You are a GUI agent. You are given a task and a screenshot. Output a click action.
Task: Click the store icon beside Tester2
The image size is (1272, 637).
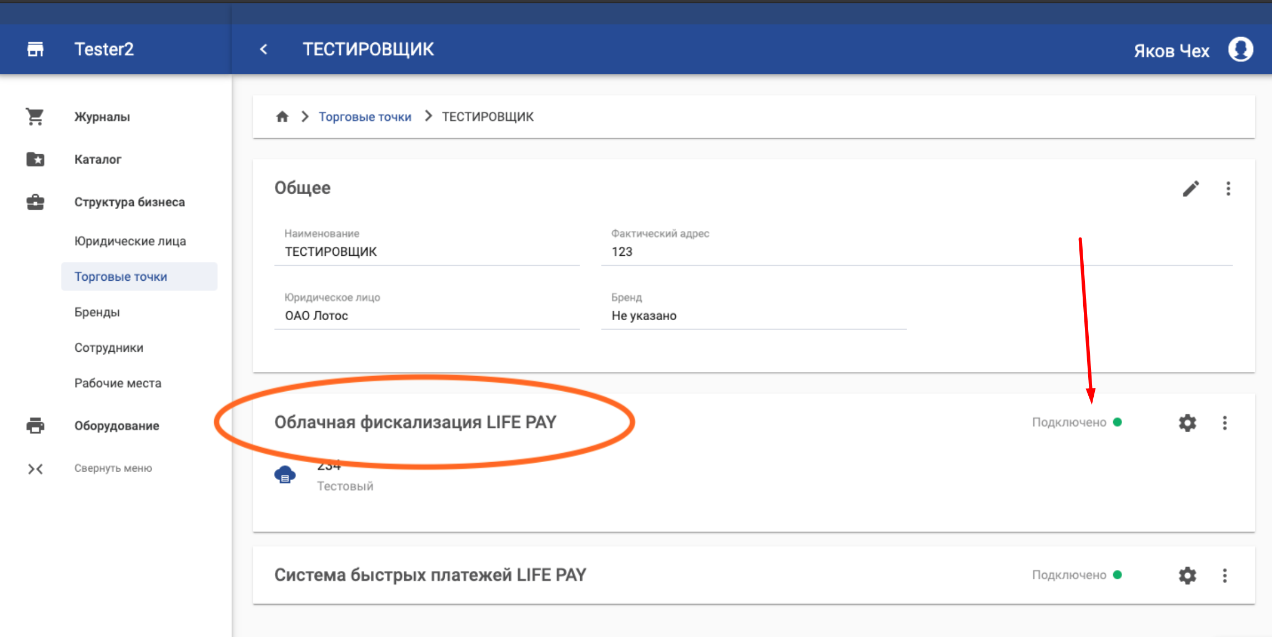(36, 49)
